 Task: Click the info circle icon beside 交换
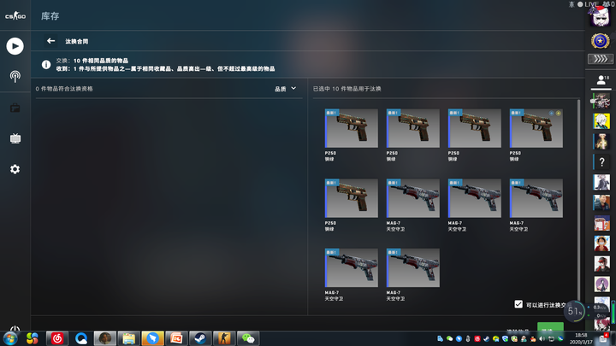(46, 64)
